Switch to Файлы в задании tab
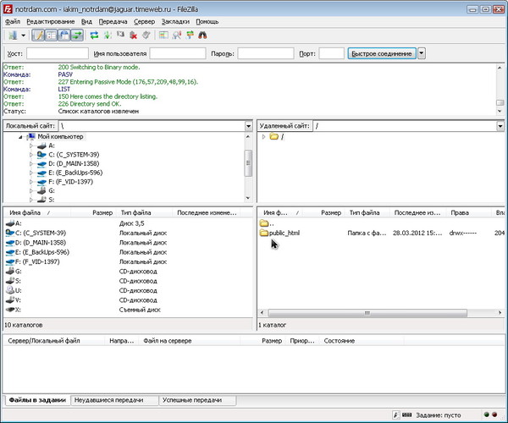The width and height of the screenshot is (508, 423). (37, 400)
